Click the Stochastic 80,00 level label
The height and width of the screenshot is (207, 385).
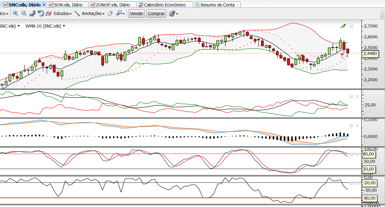coord(369,154)
